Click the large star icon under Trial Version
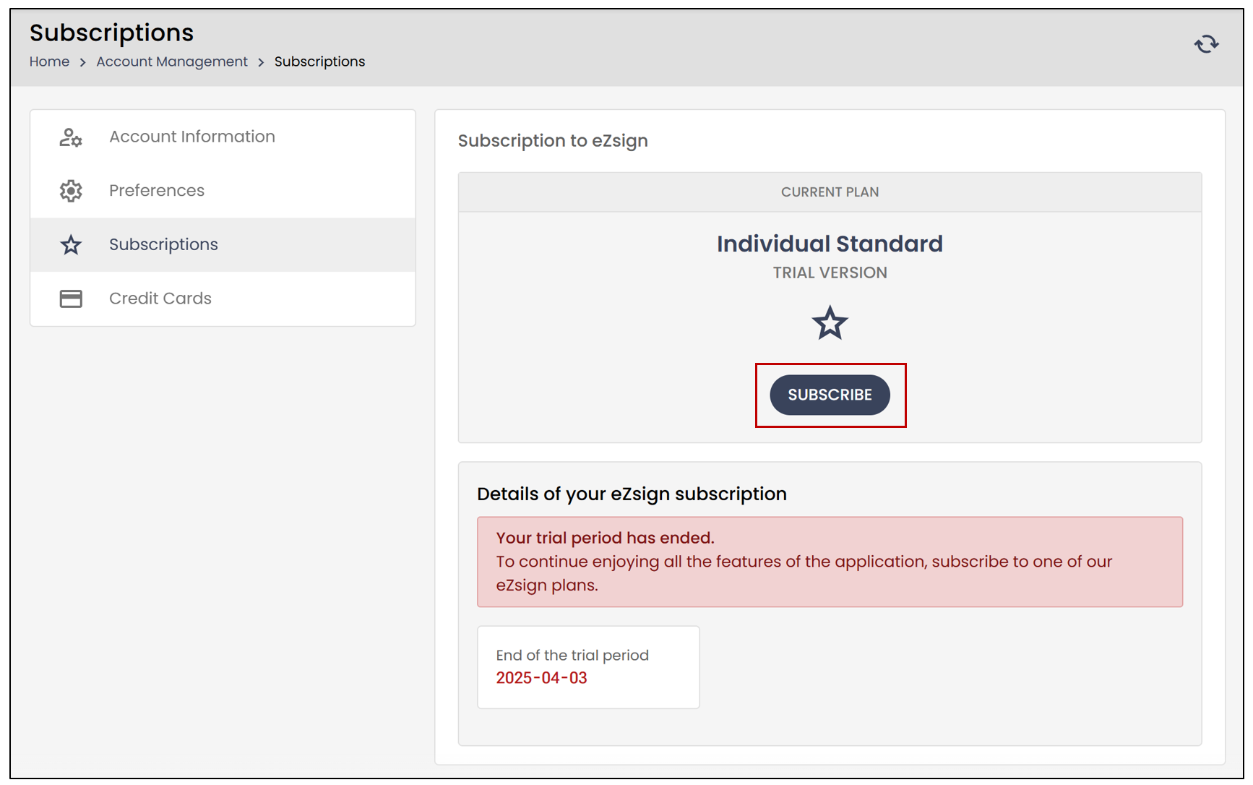1253x785 pixels. [x=830, y=323]
